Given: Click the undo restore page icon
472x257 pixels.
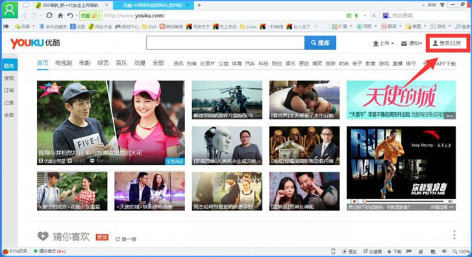Looking at the screenshot, I should [x=70, y=16].
